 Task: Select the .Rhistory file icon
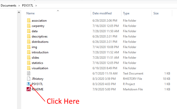(29, 79)
